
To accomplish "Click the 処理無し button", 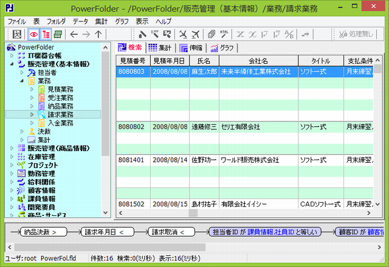I will [x=356, y=34].
